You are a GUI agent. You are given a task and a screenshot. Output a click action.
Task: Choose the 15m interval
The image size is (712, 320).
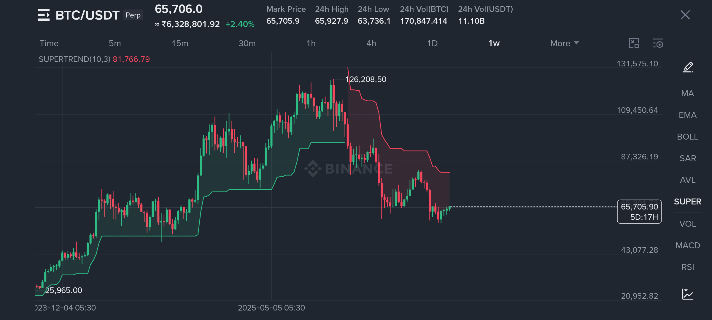(x=180, y=43)
